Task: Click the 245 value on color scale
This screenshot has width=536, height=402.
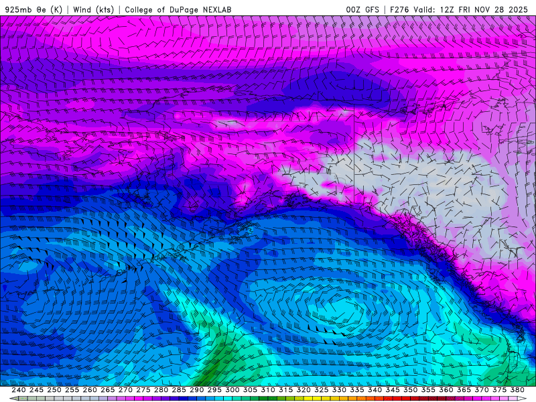Action: click(36, 390)
